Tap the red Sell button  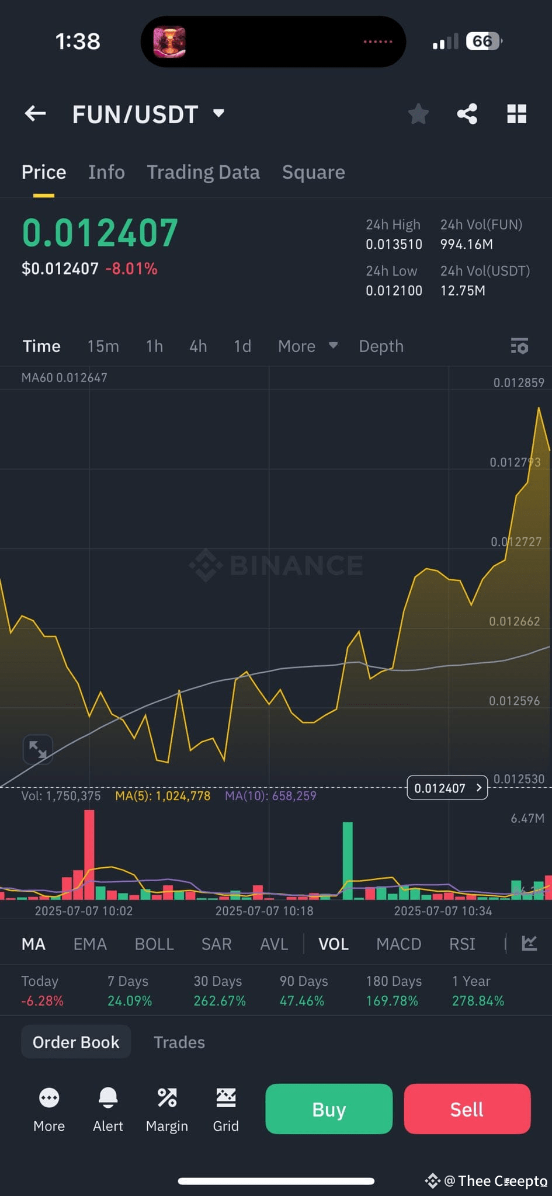[x=467, y=1109]
